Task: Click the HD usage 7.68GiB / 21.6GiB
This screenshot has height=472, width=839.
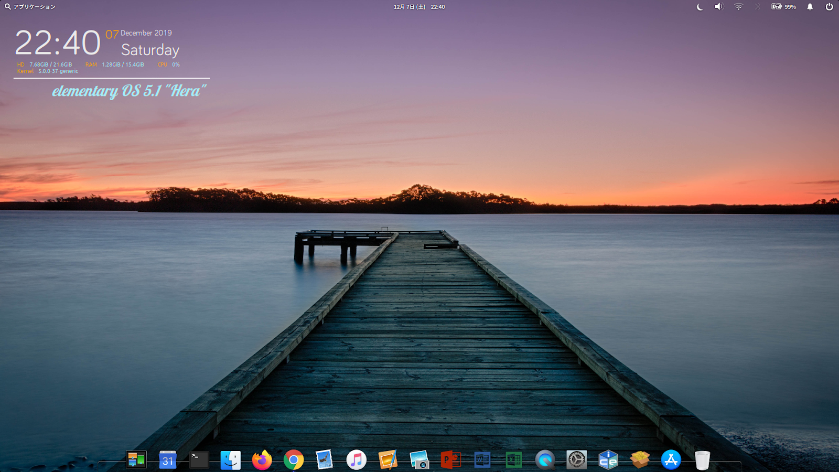Action: click(45, 65)
